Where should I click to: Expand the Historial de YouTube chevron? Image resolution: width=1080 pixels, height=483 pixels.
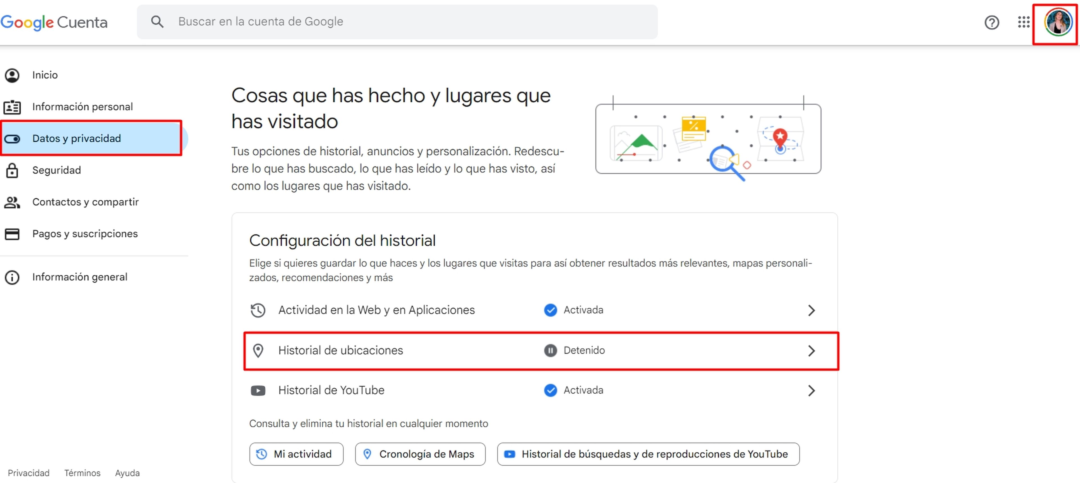811,391
